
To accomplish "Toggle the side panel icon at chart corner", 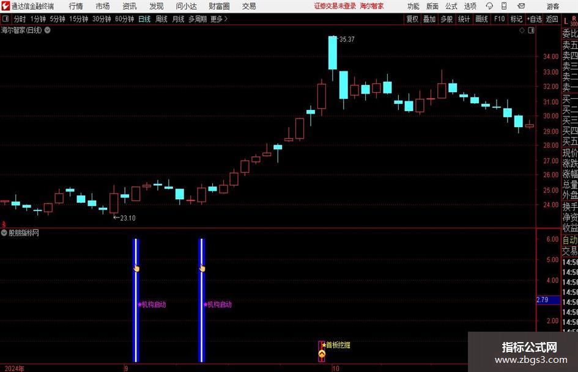I will (531, 31).
